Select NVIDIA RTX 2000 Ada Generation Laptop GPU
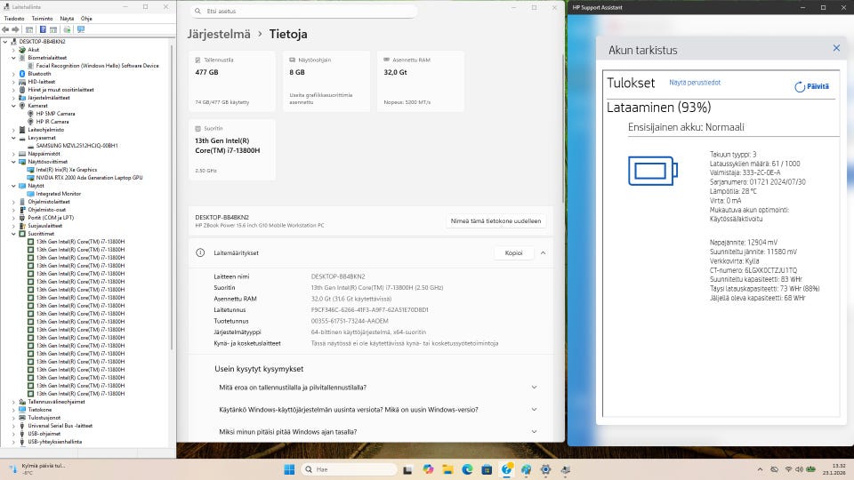The image size is (854, 480). point(89,178)
